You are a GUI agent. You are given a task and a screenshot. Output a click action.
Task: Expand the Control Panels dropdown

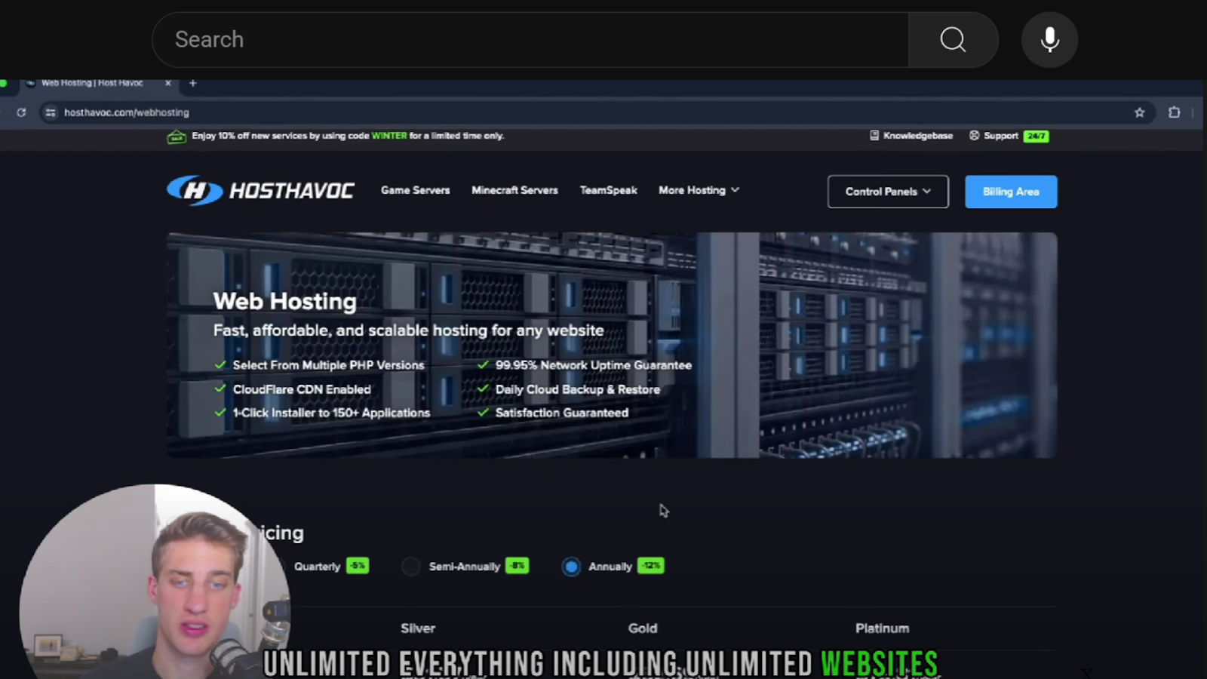[888, 192]
